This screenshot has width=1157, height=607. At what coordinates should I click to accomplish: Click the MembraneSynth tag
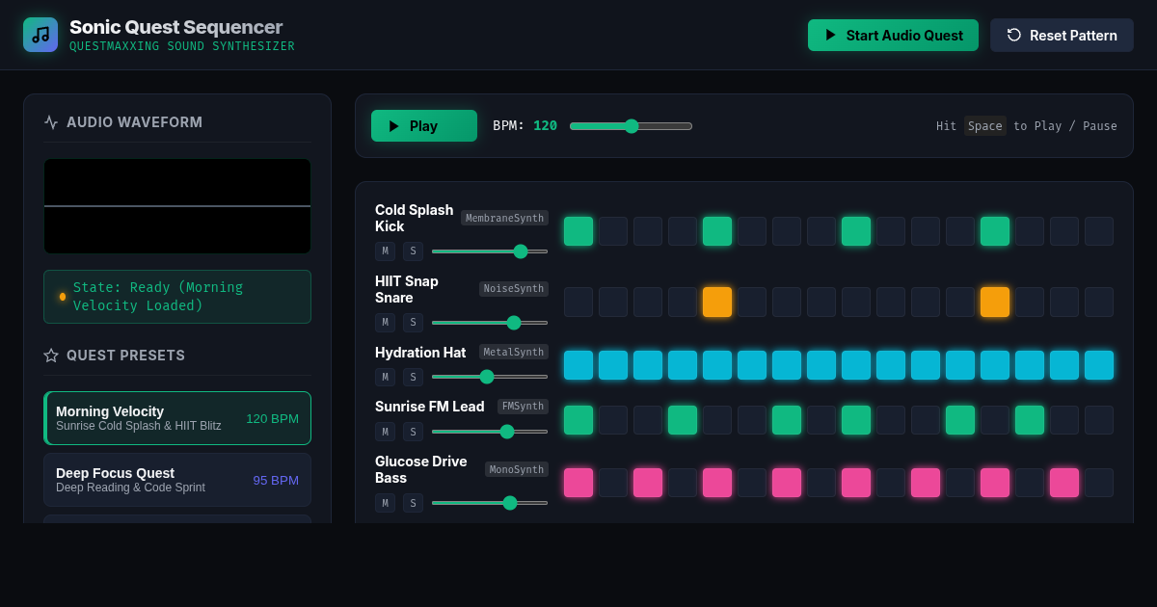point(504,218)
